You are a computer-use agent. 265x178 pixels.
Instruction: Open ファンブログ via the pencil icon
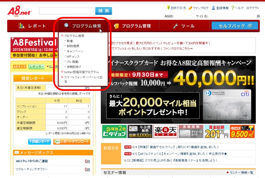click(190, 8)
